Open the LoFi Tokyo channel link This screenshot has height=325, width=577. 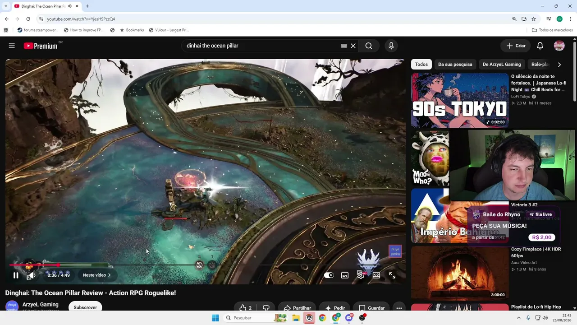coord(521,97)
